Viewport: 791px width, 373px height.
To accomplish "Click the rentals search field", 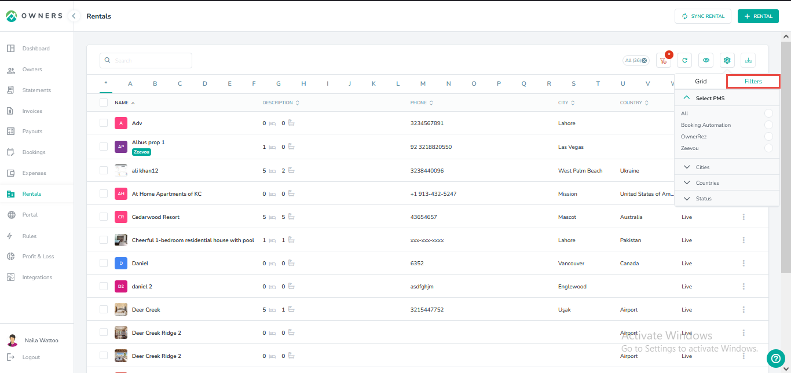I will [x=146, y=60].
